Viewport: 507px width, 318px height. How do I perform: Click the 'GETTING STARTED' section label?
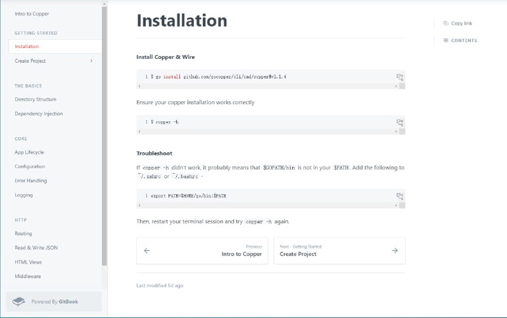coord(36,33)
